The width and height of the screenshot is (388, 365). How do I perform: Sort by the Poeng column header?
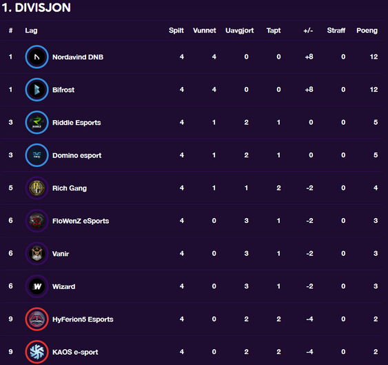tap(367, 31)
